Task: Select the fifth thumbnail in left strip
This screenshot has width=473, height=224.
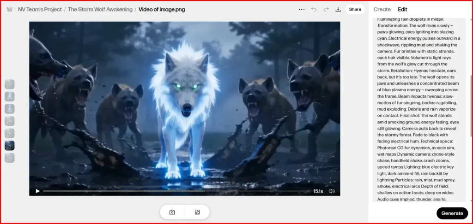Action: tap(10, 133)
